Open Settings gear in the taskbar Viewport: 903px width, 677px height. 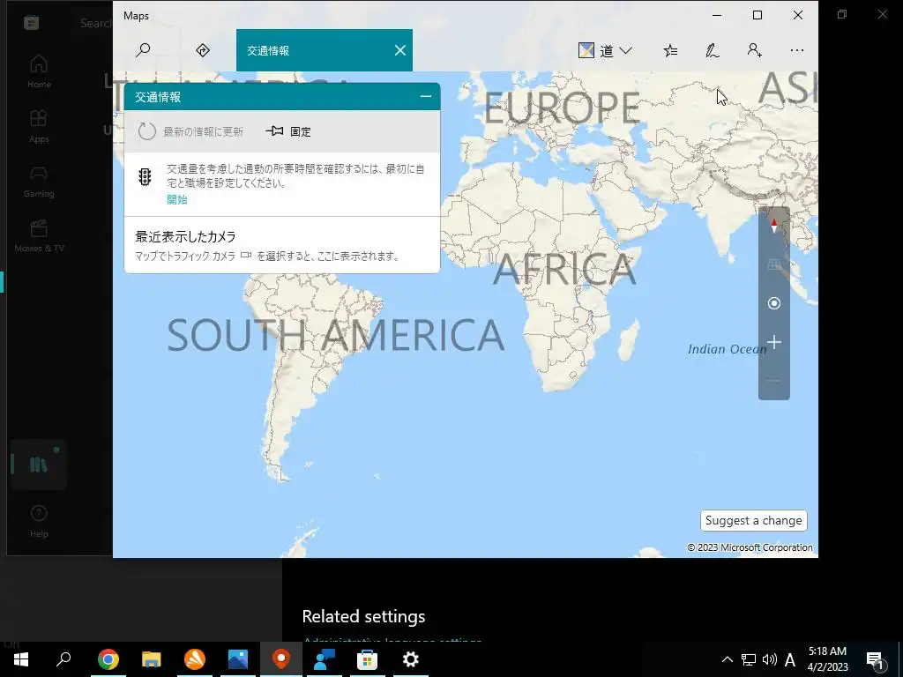pos(411,659)
